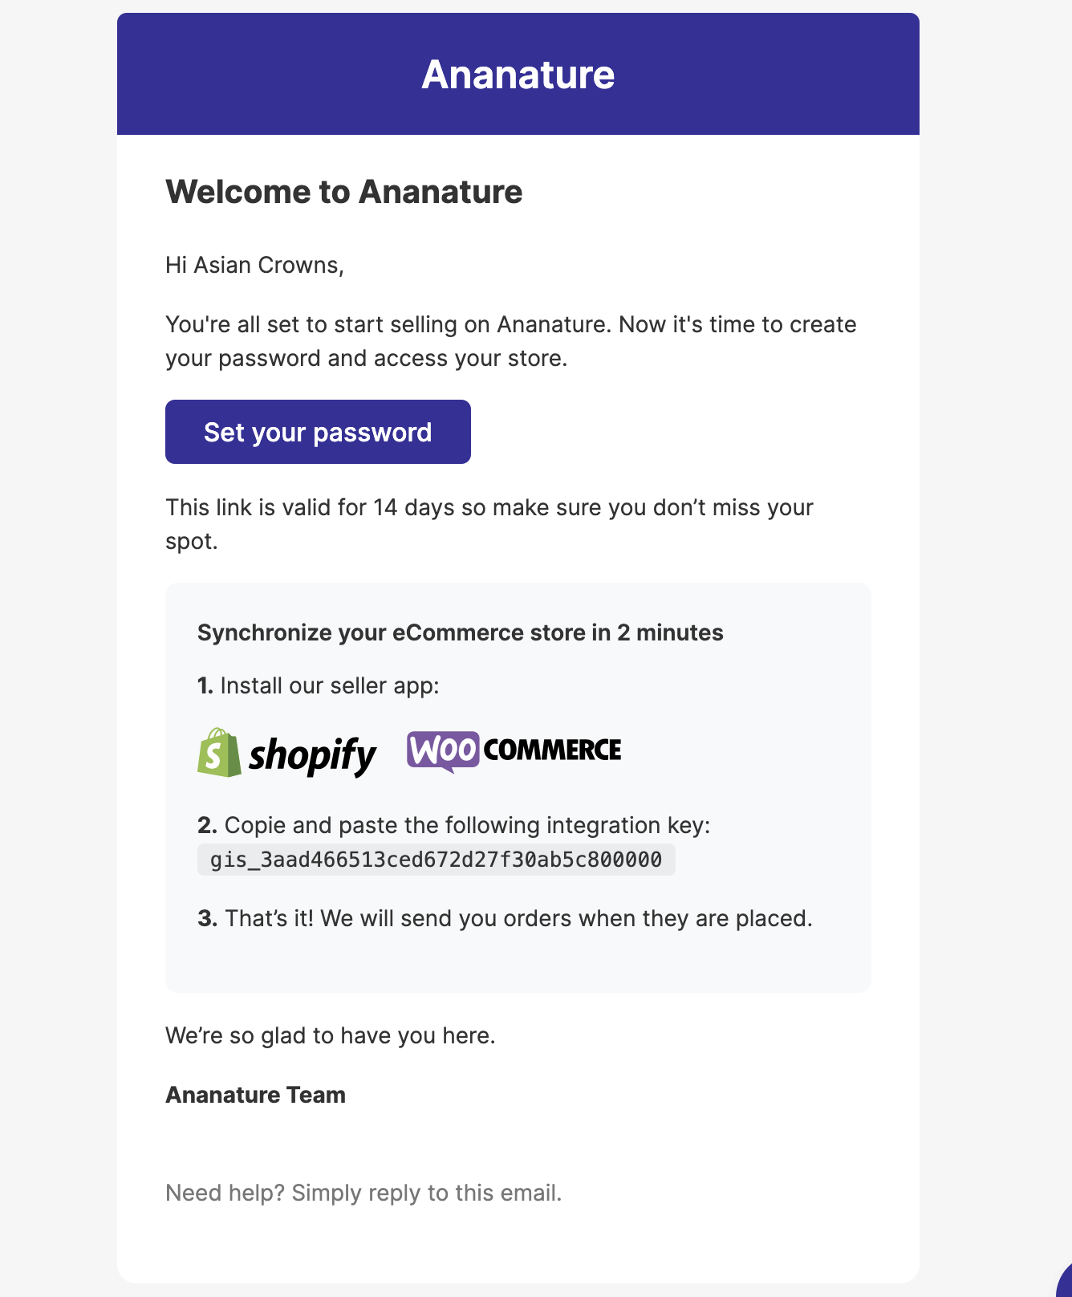This screenshot has width=1072, height=1297.
Task: Click the Ananature header banner
Action: (518, 74)
